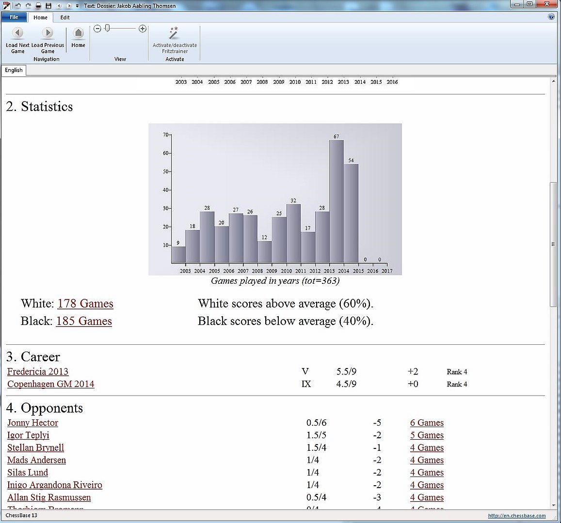The width and height of the screenshot is (561, 523).
Task: Click the vertical scrollbar down arrow
Action: pos(553,505)
